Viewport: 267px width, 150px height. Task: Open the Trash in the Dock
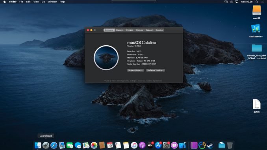230,145
